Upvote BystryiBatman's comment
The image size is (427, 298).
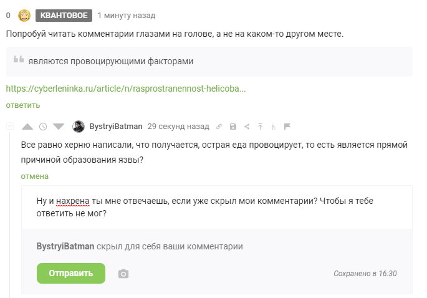[27, 127]
